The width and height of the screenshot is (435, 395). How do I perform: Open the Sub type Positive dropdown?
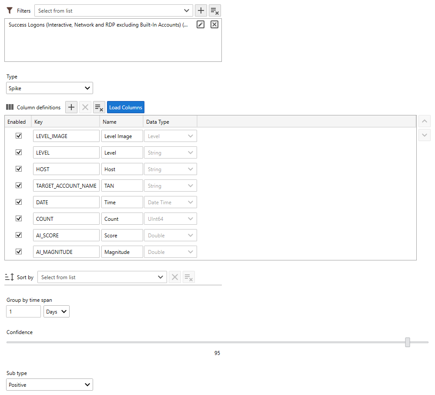point(50,385)
